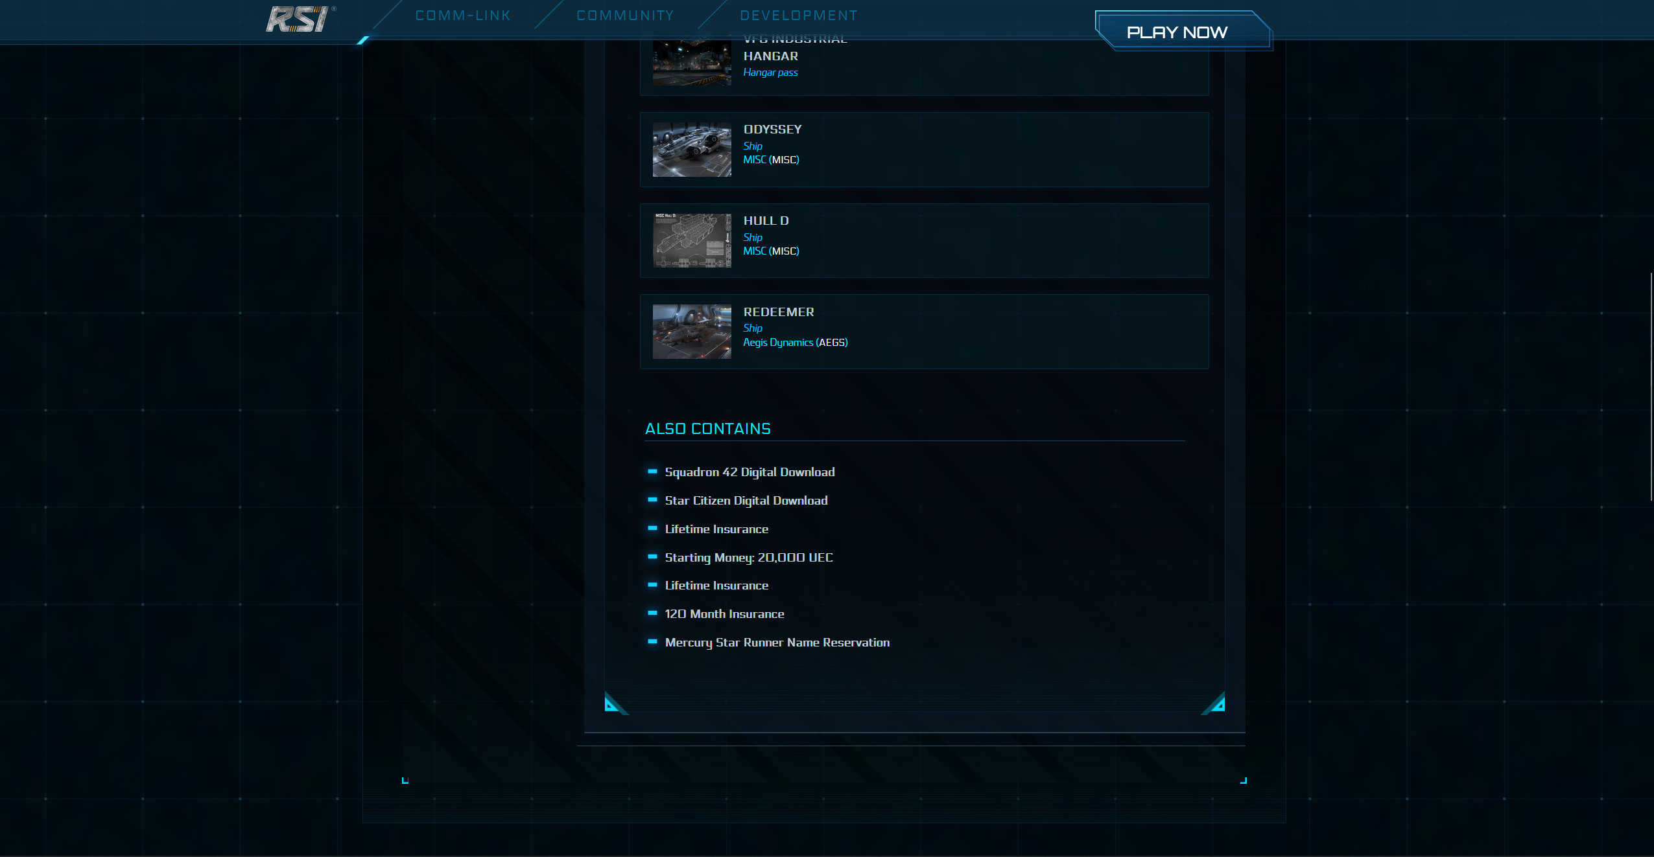Select 120 Month Insurance item
The height and width of the screenshot is (857, 1654).
724,614
